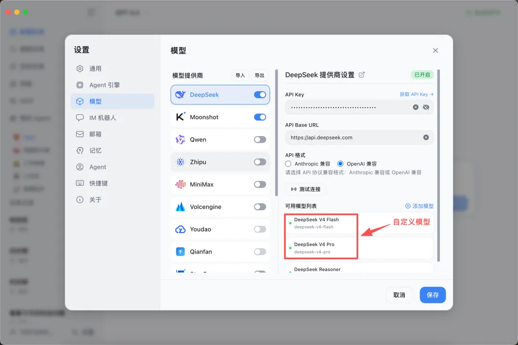Open the 记忆 settings section
The image size is (518, 345).
click(112, 150)
